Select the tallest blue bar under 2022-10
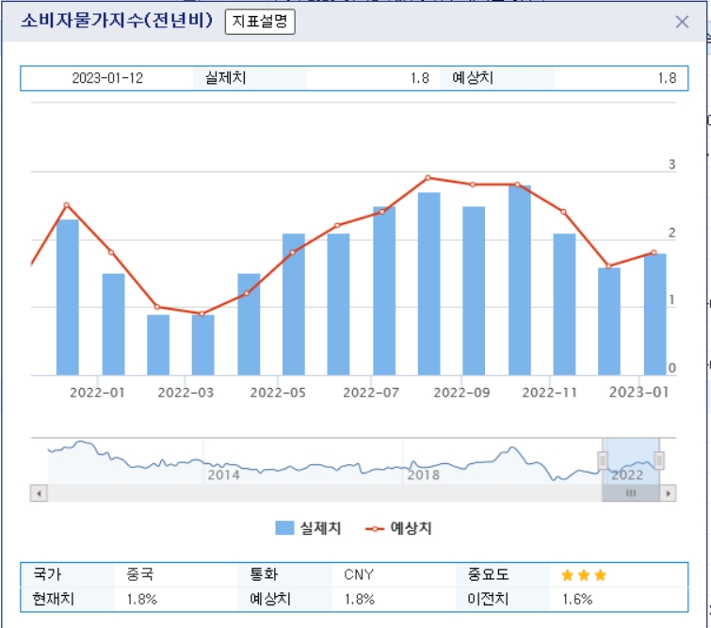The image size is (711, 628). tap(520, 281)
